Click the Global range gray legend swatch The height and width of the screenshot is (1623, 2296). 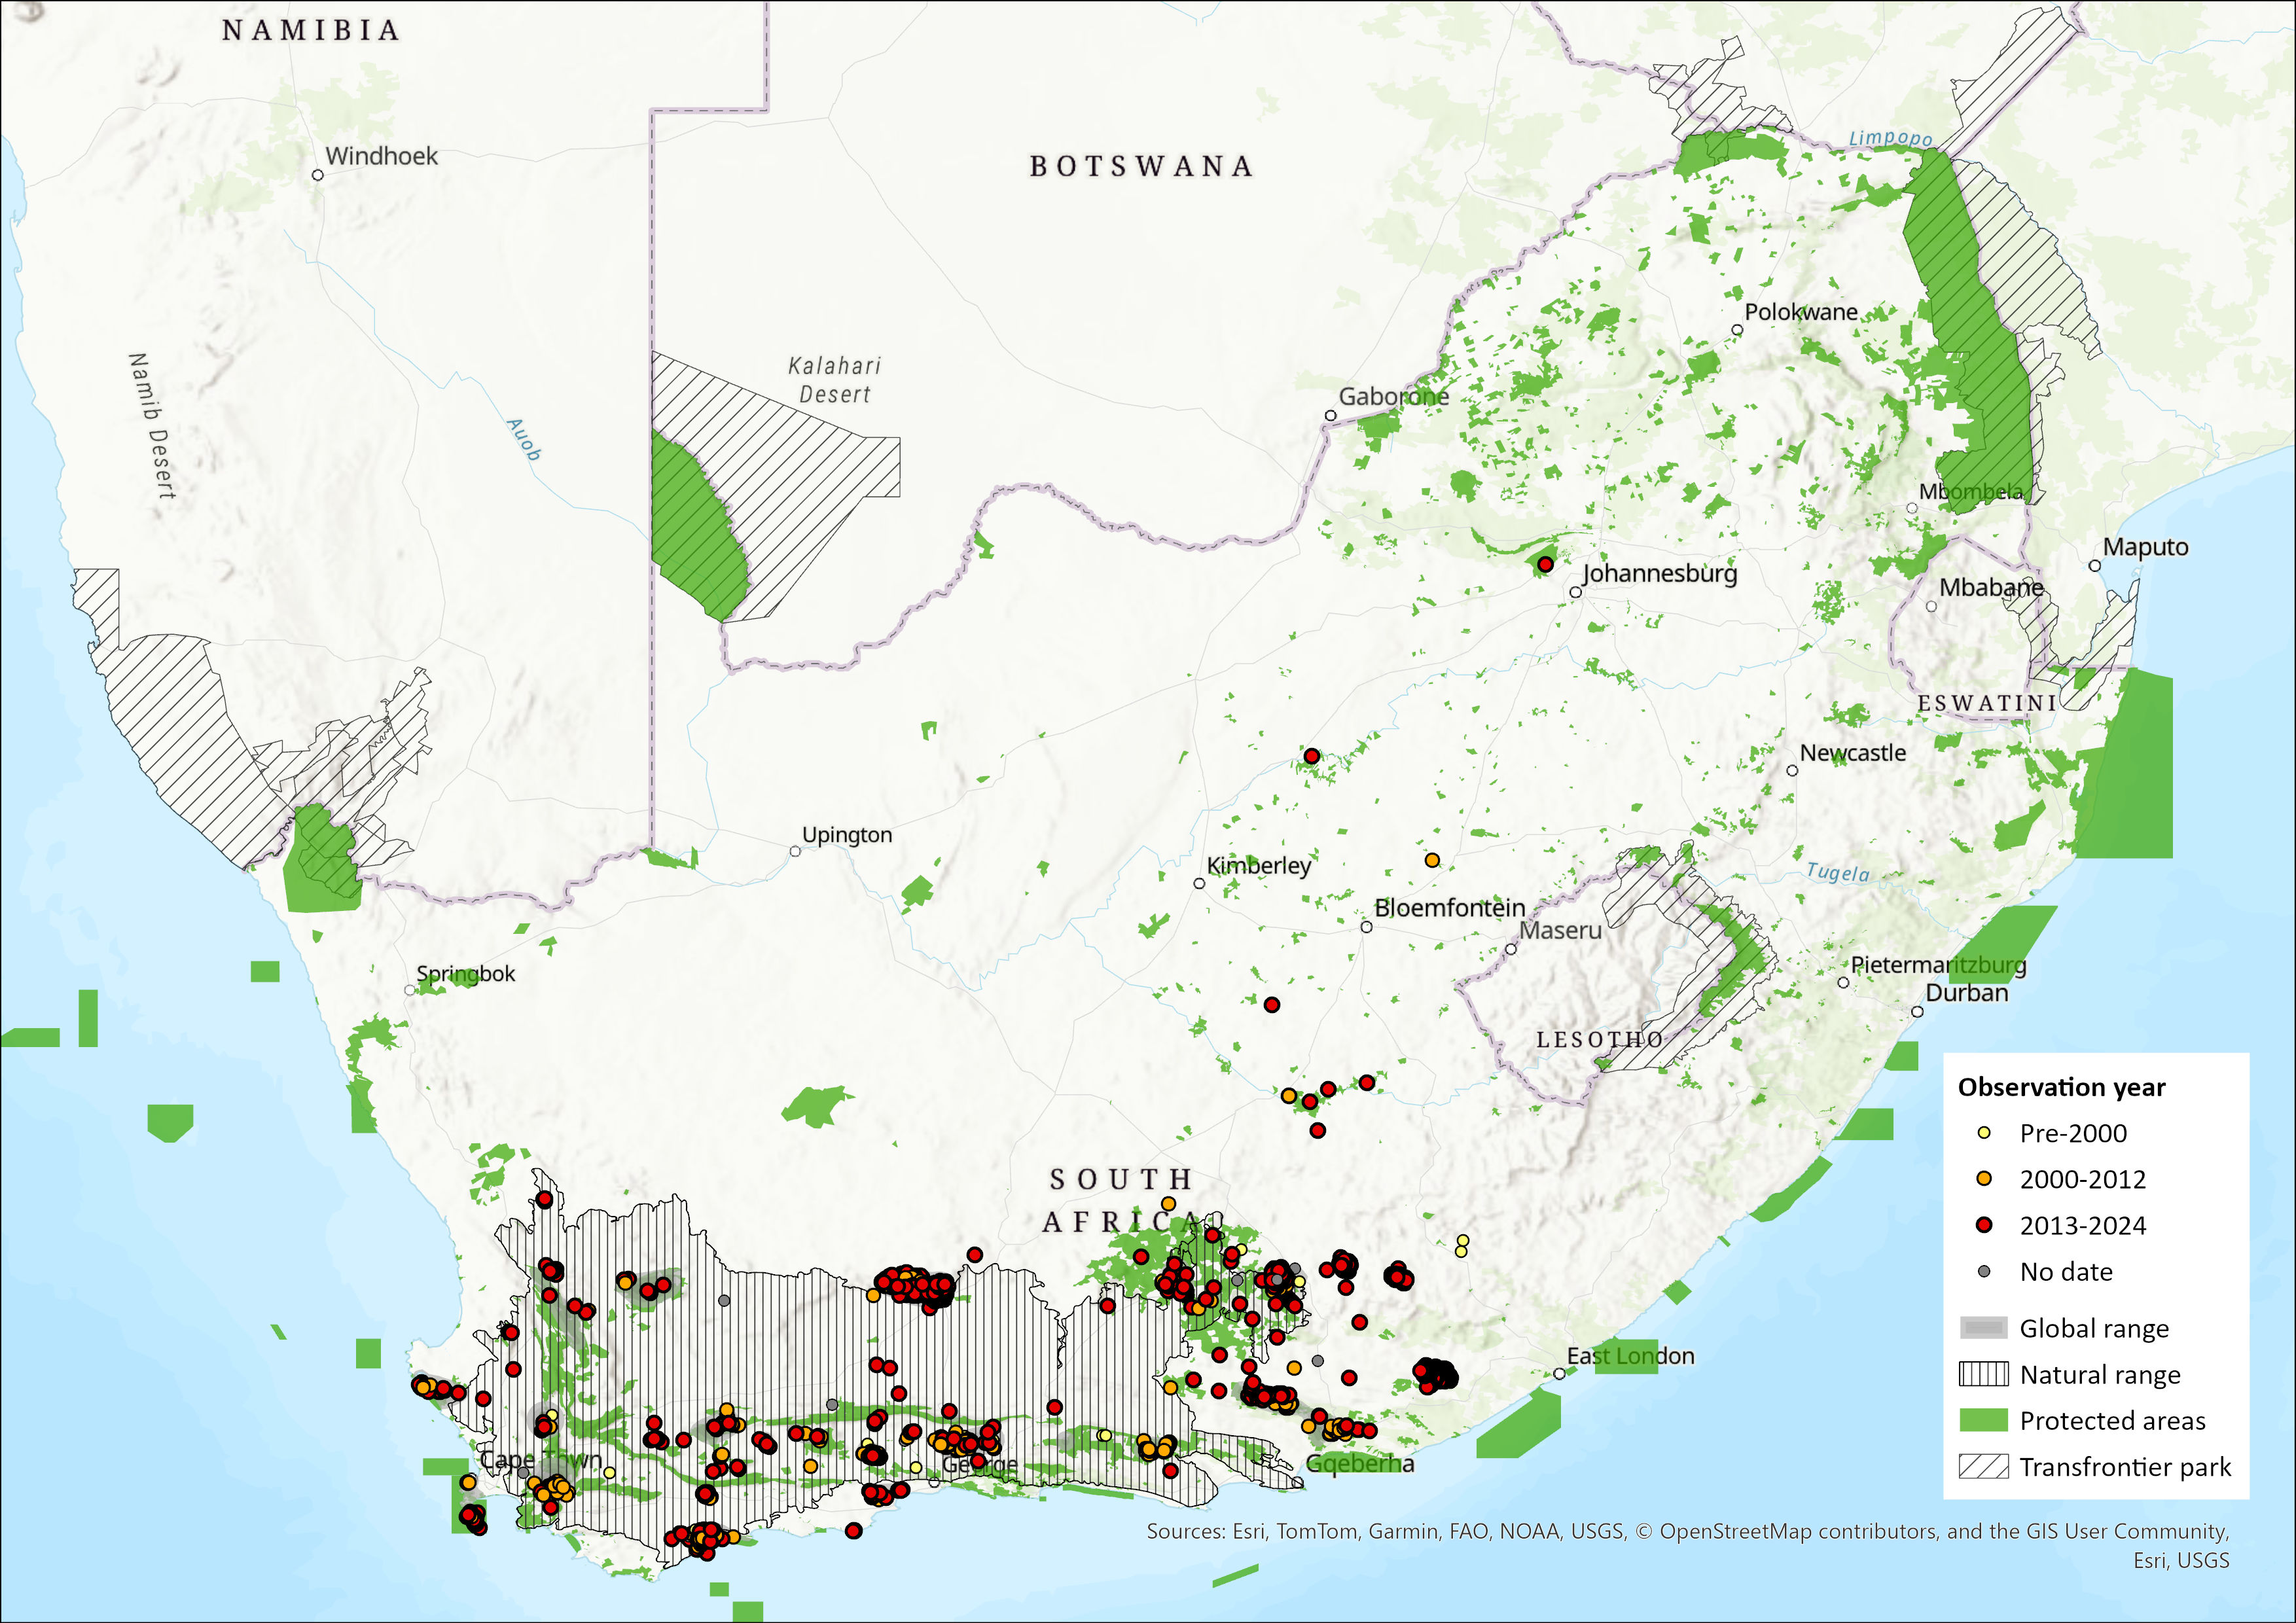pyautogui.click(x=1984, y=1328)
